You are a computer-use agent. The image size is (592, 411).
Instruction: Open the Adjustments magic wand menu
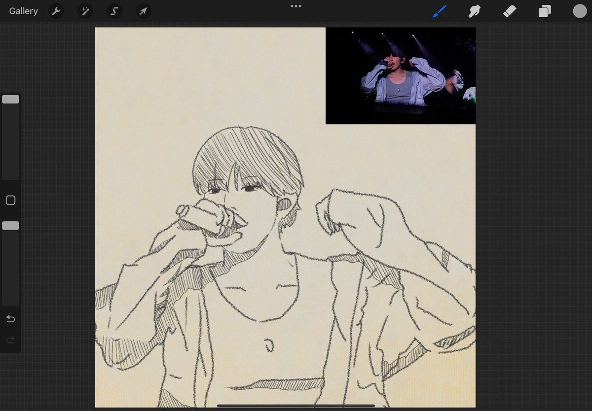[x=85, y=11]
